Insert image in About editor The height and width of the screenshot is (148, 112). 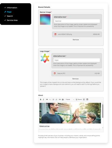[x=63, y=99]
